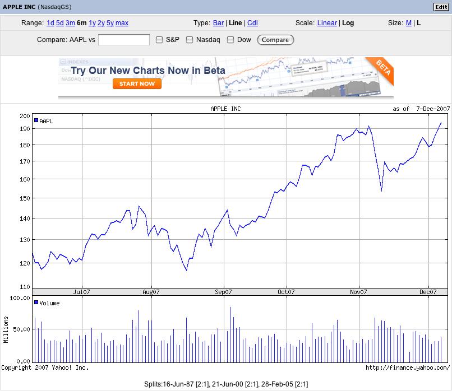Click the Edit button
The height and width of the screenshot is (391, 452).
point(441,7)
